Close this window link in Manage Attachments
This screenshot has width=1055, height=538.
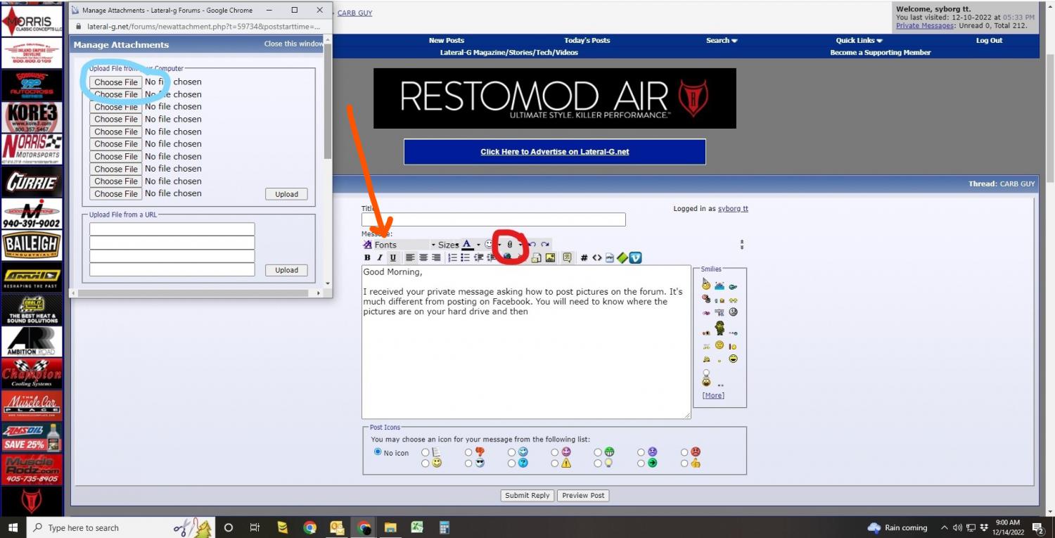click(x=294, y=44)
